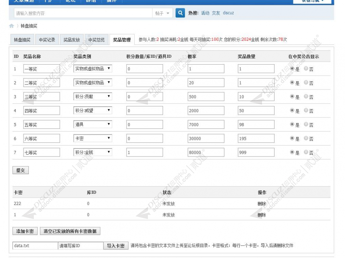Edit the 七等奖 prize name field
The height and width of the screenshot is (258, 345).
pyautogui.click(x=42, y=152)
